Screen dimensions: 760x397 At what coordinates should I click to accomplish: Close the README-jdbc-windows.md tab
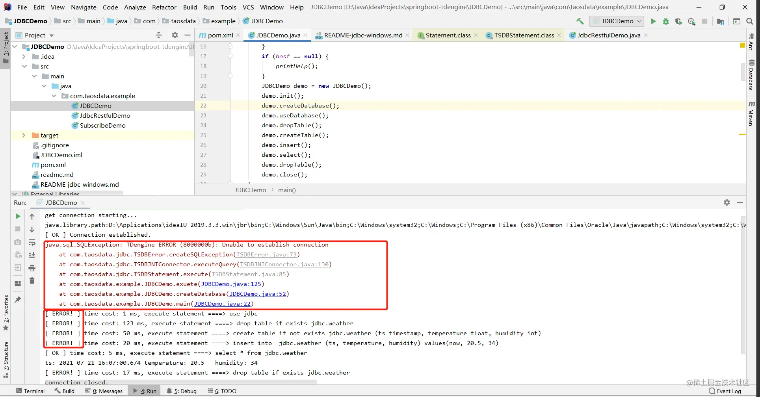coord(407,35)
